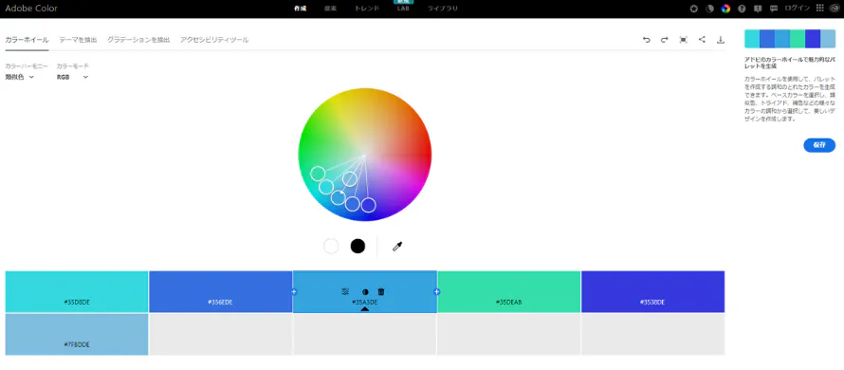The width and height of the screenshot is (844, 370).
Task: Open the apps grid icon in header
Action: pyautogui.click(x=819, y=9)
